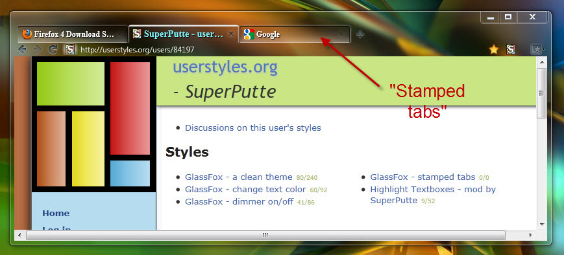This screenshot has height=255, width=564.
Task: Click the horizontal scrollbar right arrow
Action: [x=530, y=236]
